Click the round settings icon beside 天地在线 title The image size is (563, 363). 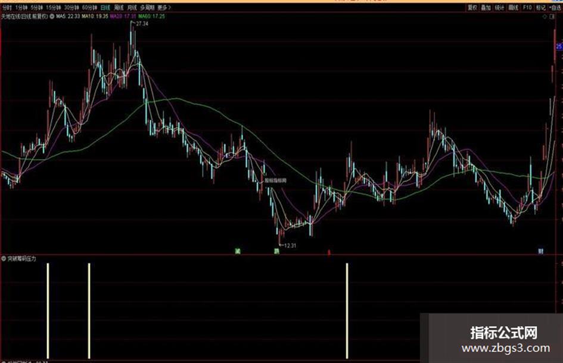click(52, 17)
